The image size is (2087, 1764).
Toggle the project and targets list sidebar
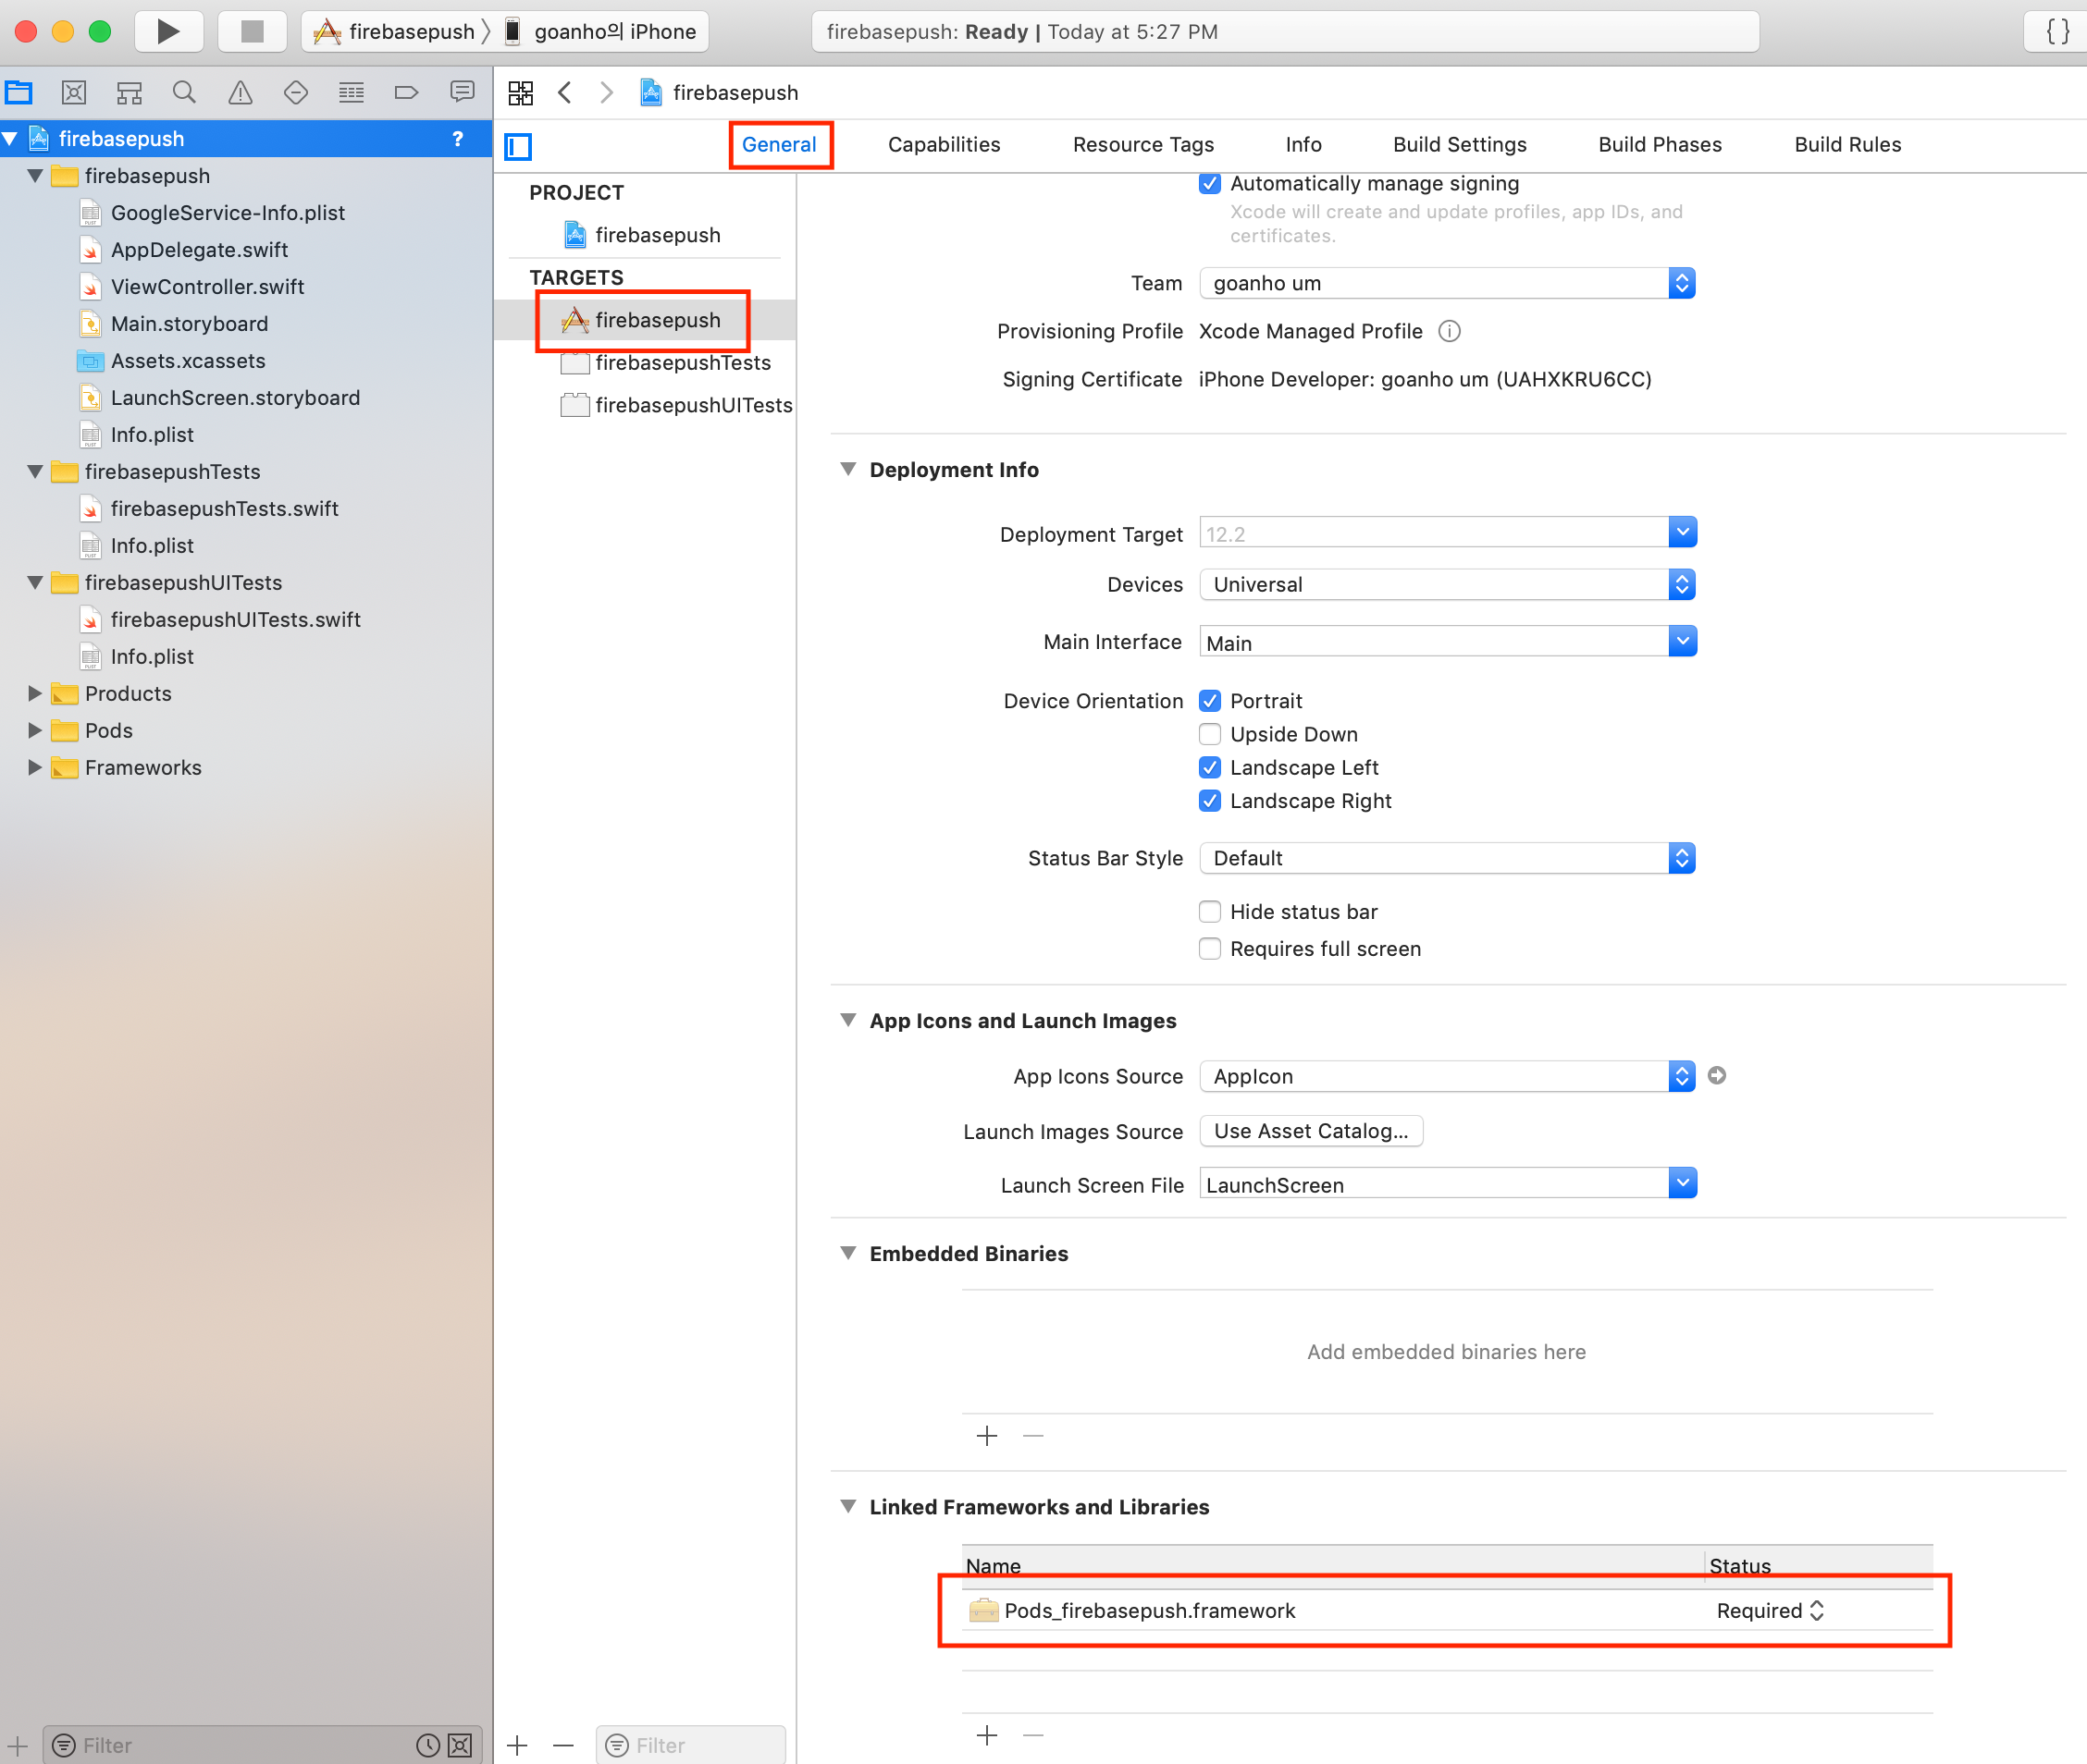pyautogui.click(x=518, y=147)
